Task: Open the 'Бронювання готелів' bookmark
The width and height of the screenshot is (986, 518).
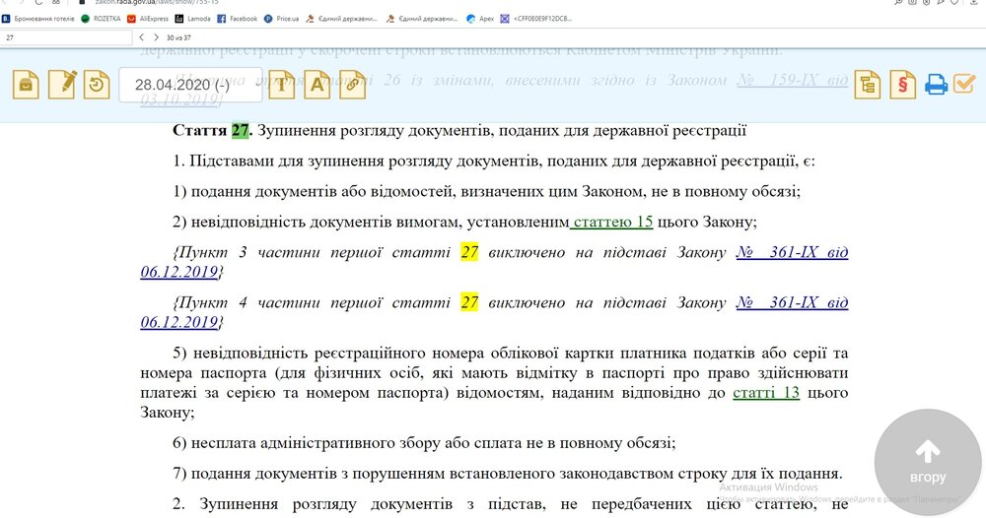Action: click(x=38, y=19)
